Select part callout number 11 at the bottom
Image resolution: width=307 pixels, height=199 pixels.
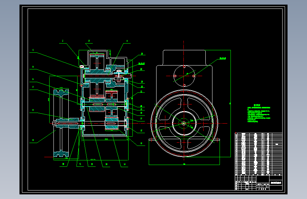(80, 164)
